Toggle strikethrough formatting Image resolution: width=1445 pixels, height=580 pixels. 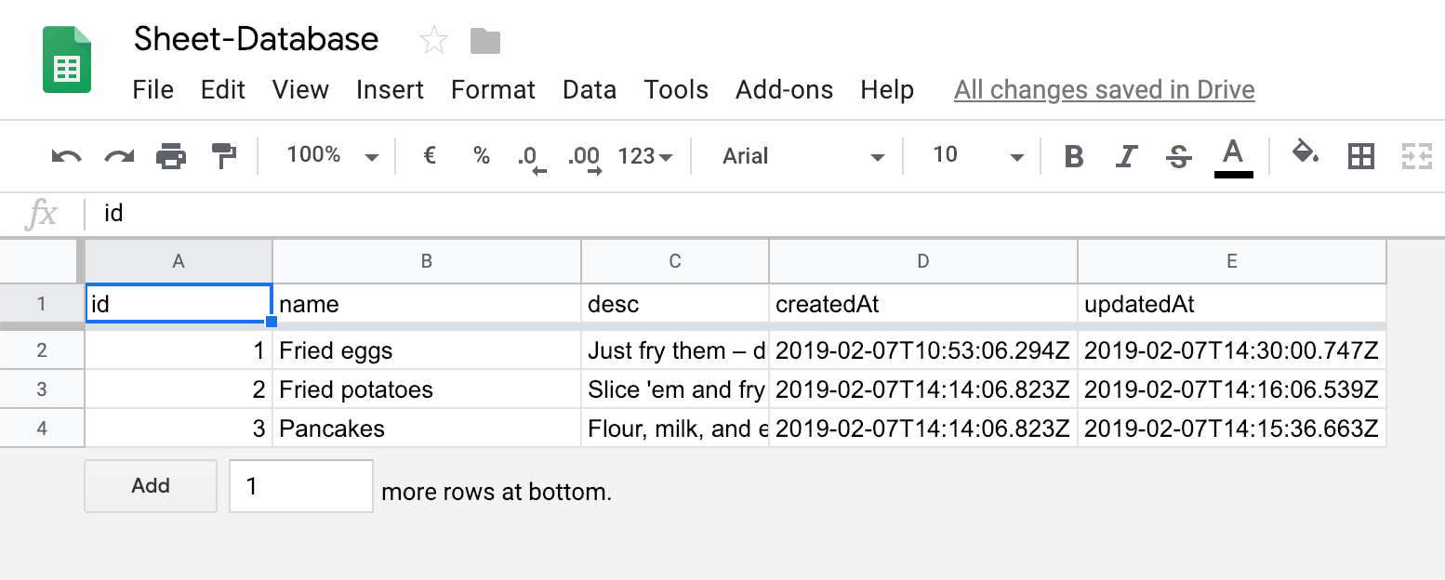(x=1179, y=156)
